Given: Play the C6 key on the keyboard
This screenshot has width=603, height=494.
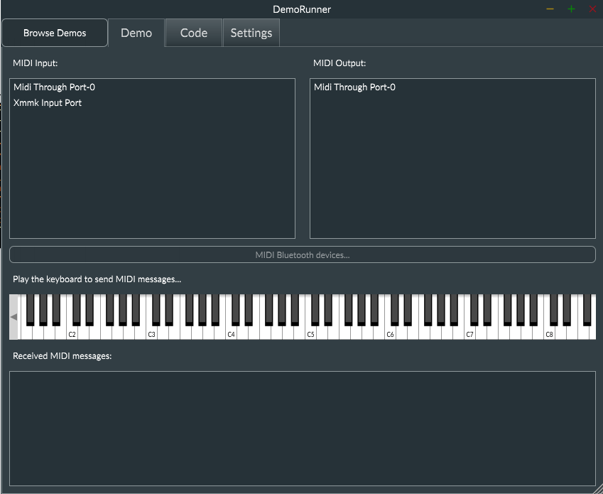Looking at the screenshot, I should 390,333.
